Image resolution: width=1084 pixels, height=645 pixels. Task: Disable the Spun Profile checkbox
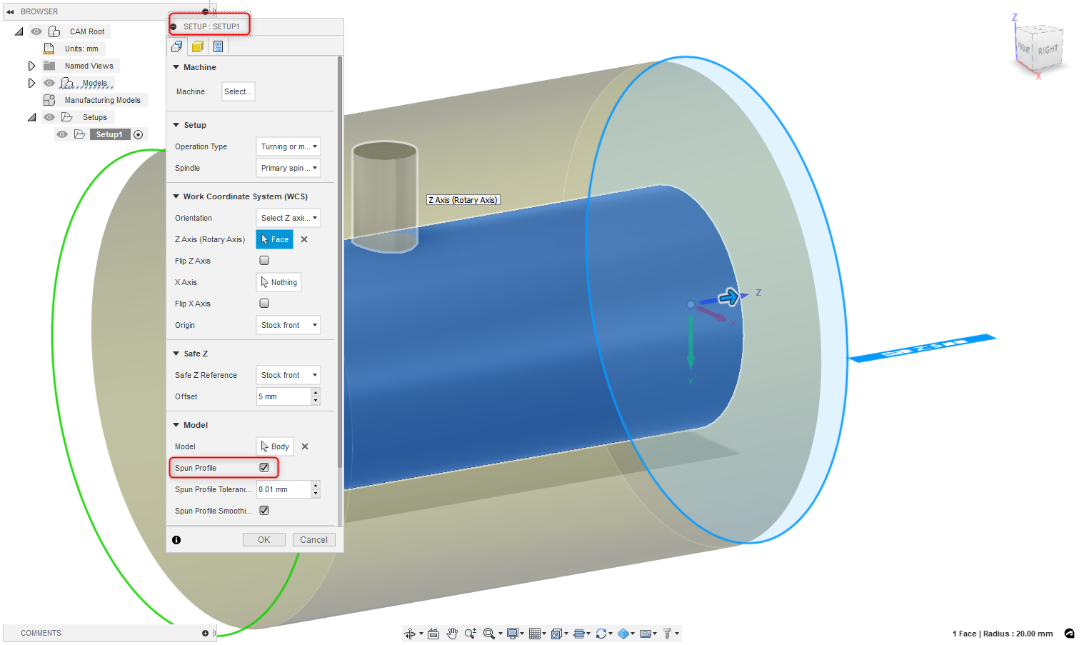264,468
